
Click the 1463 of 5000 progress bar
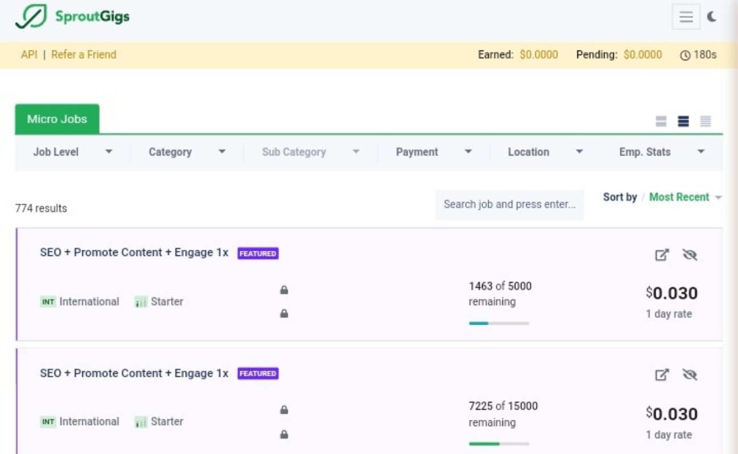tap(499, 323)
